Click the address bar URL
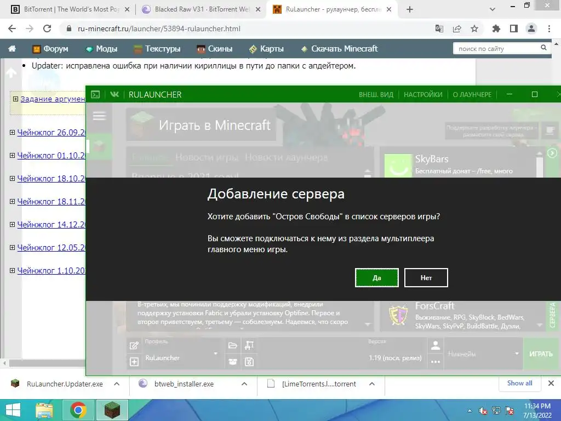Viewport: 561px width, 421px height. click(159, 29)
